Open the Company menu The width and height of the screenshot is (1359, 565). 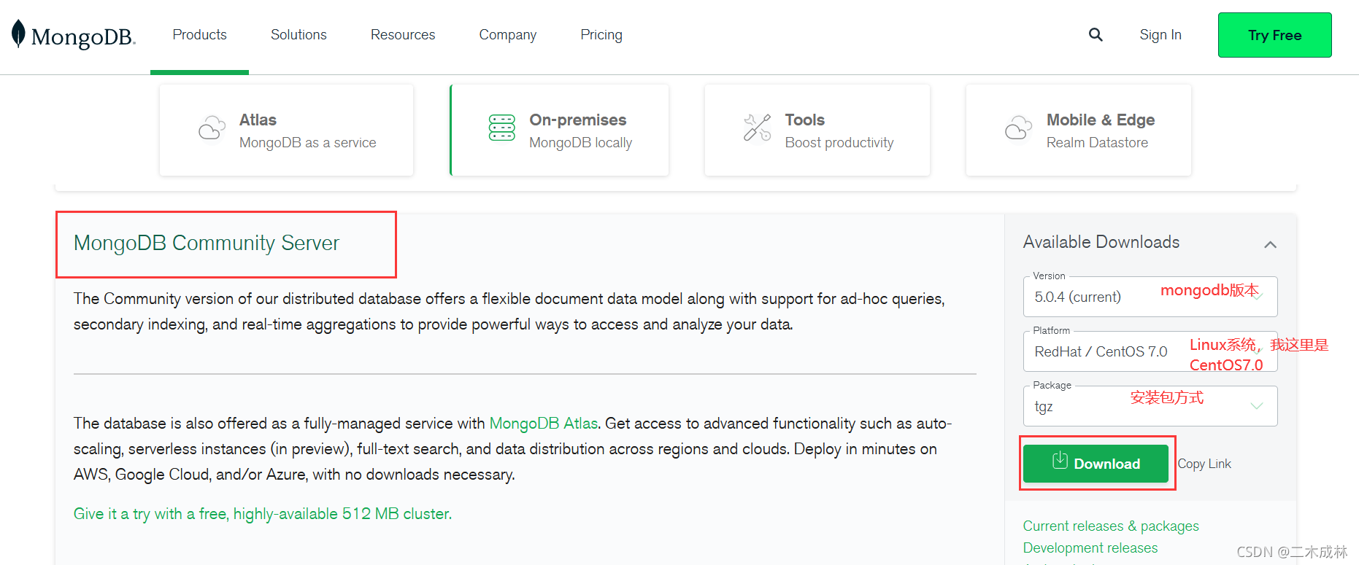(x=508, y=35)
